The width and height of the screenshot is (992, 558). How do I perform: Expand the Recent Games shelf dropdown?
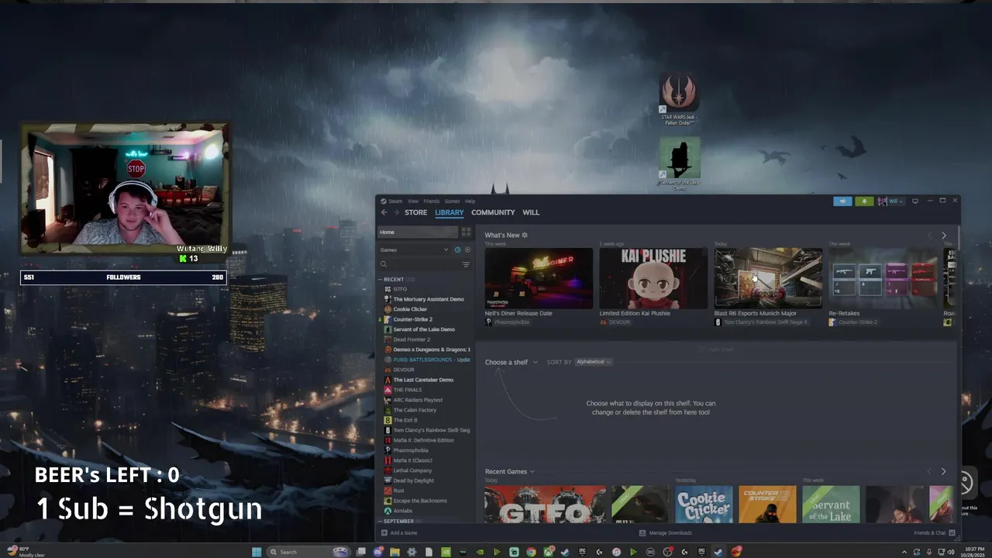pyautogui.click(x=509, y=471)
